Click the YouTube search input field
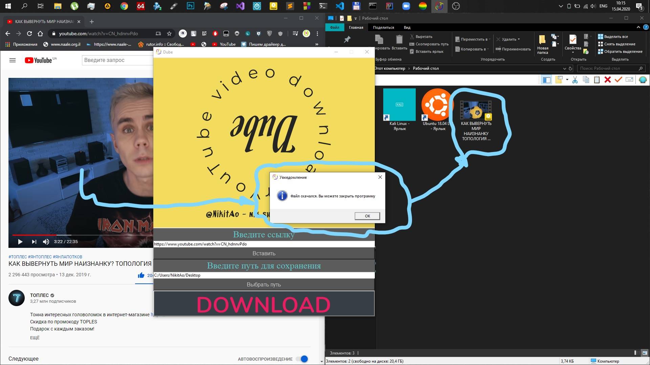The height and width of the screenshot is (365, 650). (117, 60)
